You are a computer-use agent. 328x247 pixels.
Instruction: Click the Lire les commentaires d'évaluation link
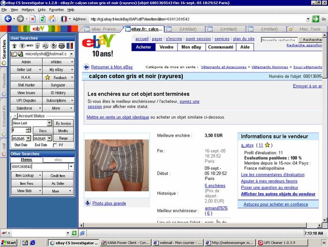pos(273,174)
